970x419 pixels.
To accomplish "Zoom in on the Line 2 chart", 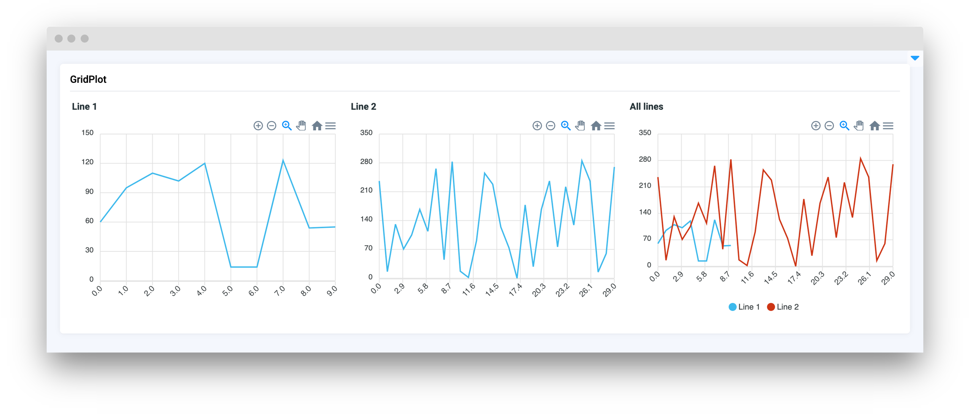I will pos(537,126).
